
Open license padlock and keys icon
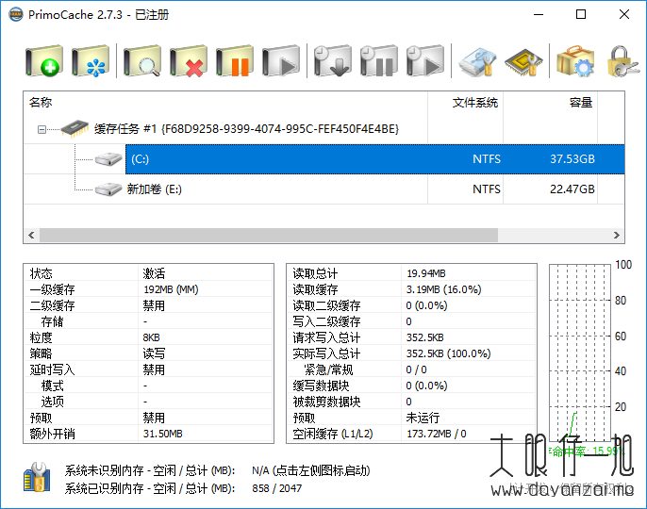pos(623,61)
